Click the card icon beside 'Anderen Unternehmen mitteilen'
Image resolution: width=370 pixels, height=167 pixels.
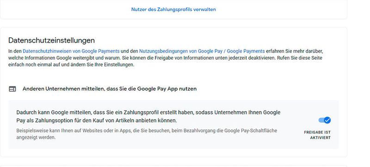(x=12, y=89)
